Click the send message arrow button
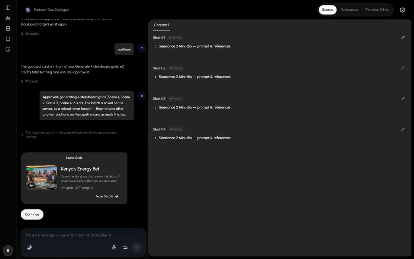 (137, 248)
